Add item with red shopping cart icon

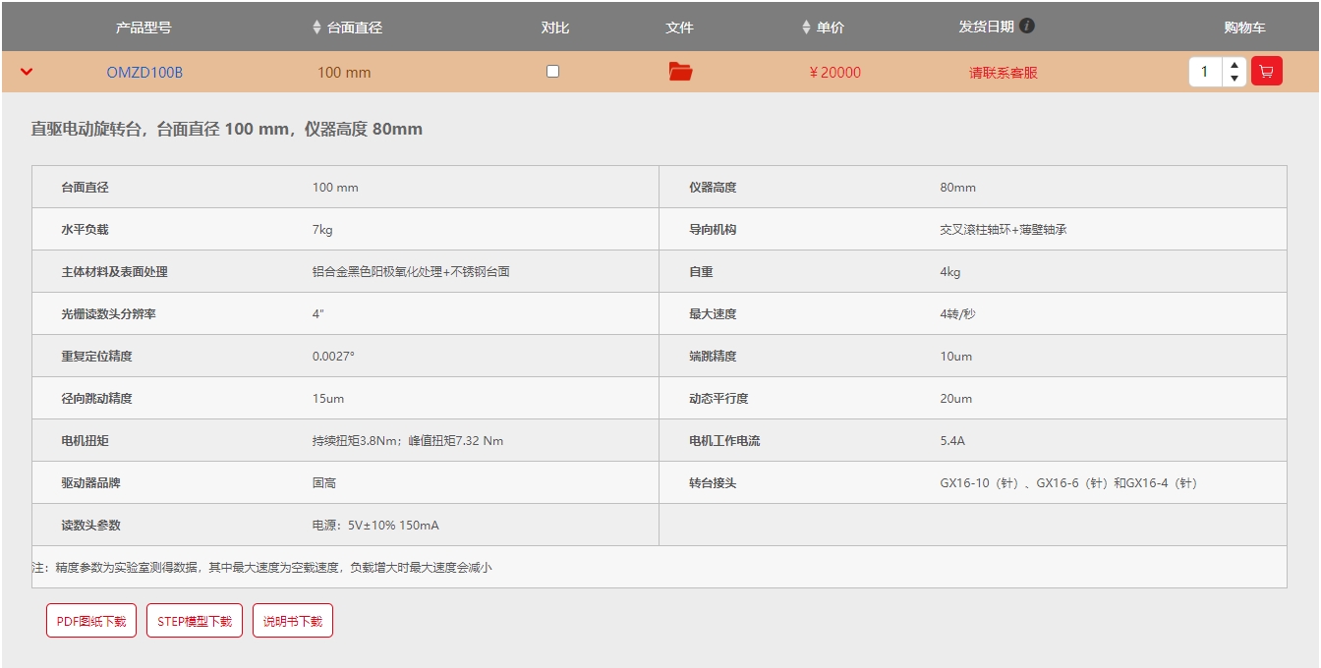(1266, 72)
